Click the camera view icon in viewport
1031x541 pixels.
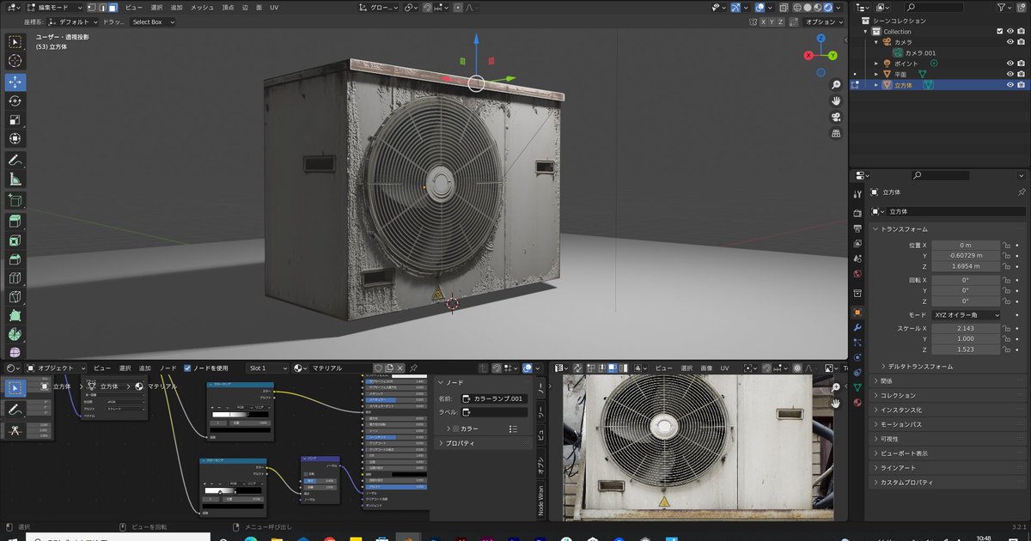pos(835,117)
